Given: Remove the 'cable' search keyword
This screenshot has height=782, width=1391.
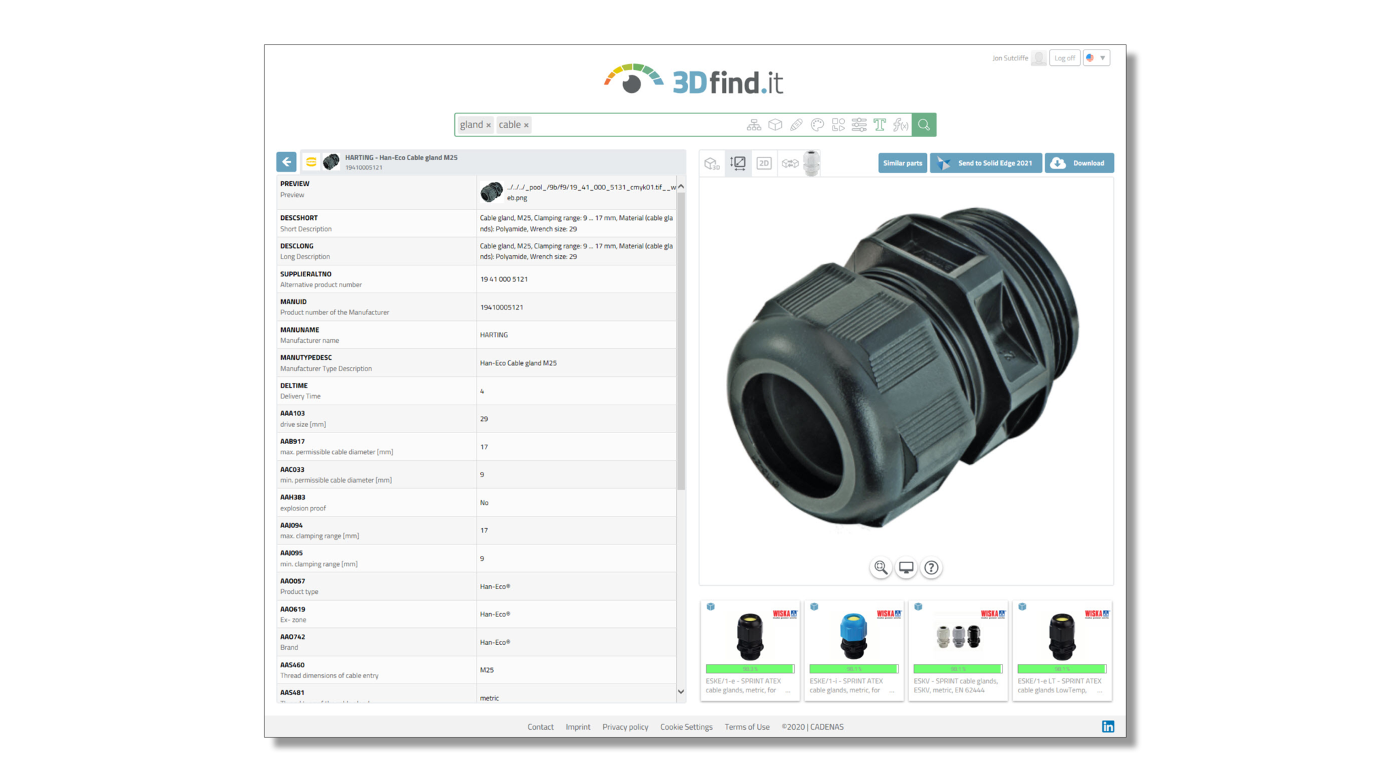Looking at the screenshot, I should click(x=526, y=124).
